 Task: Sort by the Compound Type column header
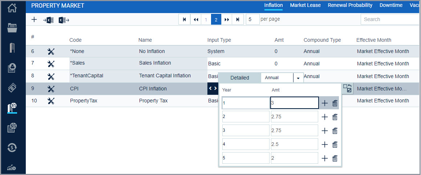(x=322, y=40)
